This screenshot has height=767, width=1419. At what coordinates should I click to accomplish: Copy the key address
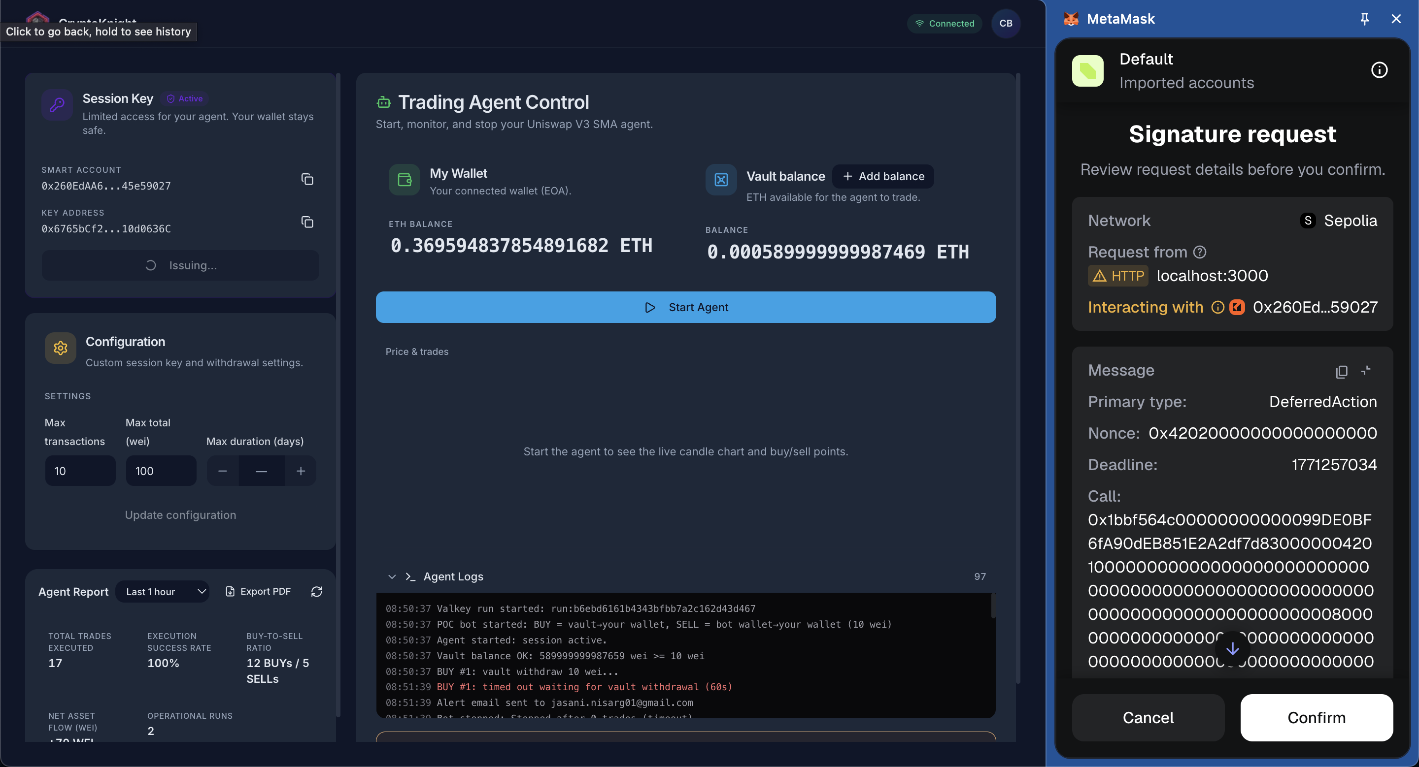(307, 222)
